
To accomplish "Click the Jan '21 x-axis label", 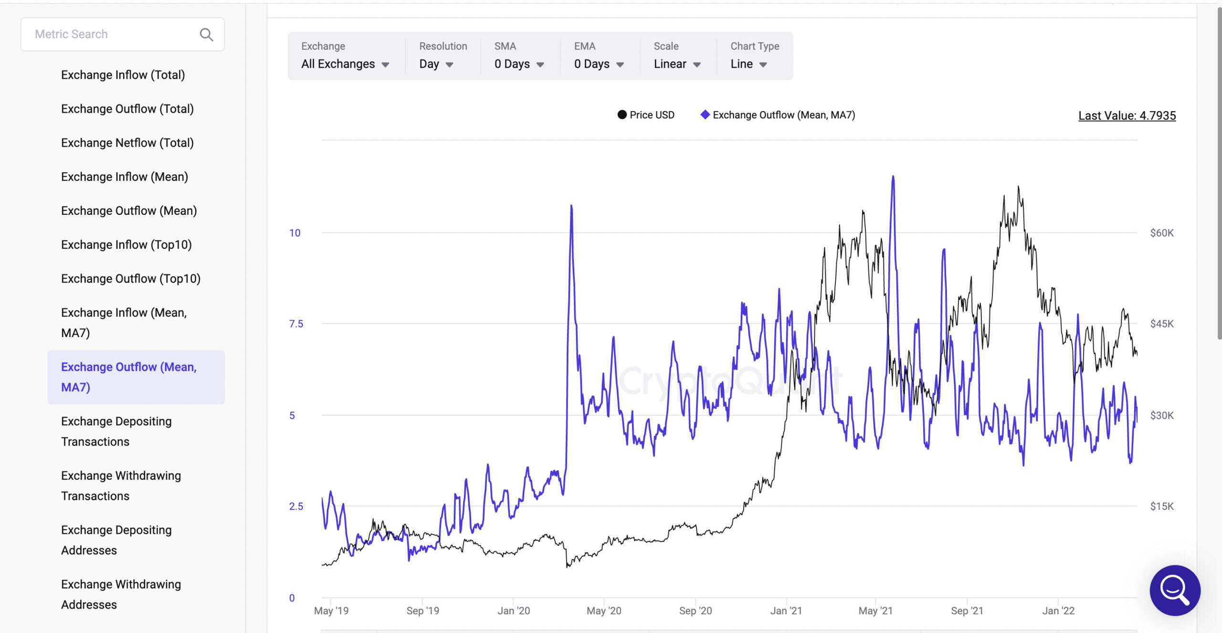I will (786, 611).
